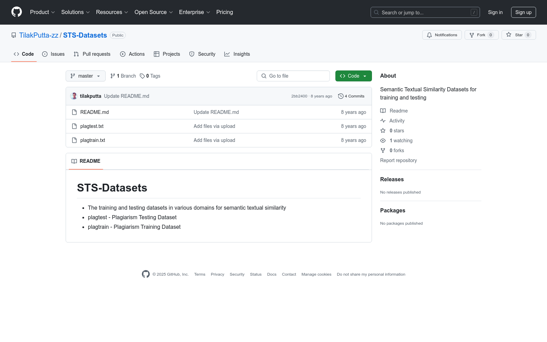Open the green Code dropdown
The width and height of the screenshot is (547, 342).
point(353,76)
